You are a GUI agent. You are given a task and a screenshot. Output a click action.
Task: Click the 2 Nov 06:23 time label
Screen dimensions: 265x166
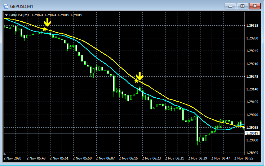[151, 158]
